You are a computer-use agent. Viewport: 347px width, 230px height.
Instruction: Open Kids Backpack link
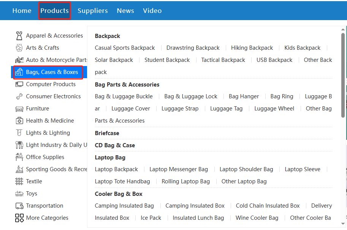[303, 48]
